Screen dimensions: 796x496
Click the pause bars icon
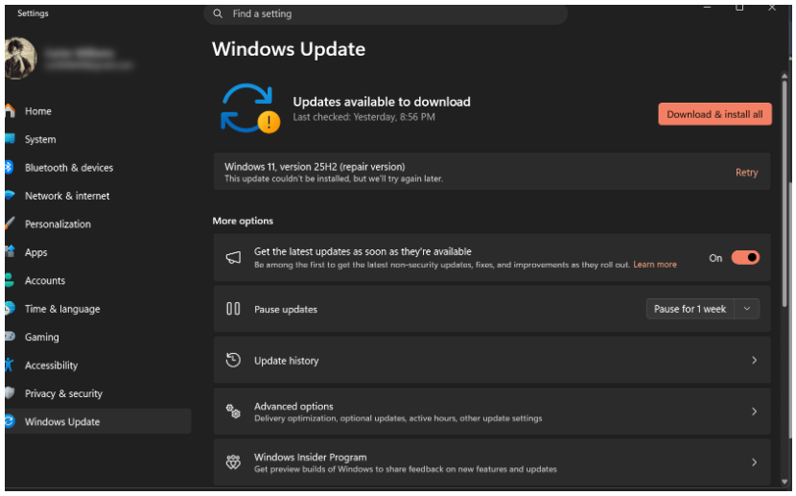click(x=233, y=308)
